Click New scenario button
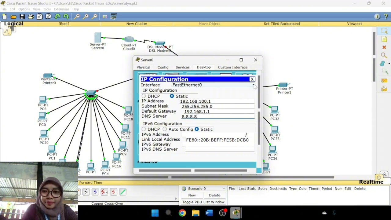This screenshot has height=220, width=391. coord(192,195)
